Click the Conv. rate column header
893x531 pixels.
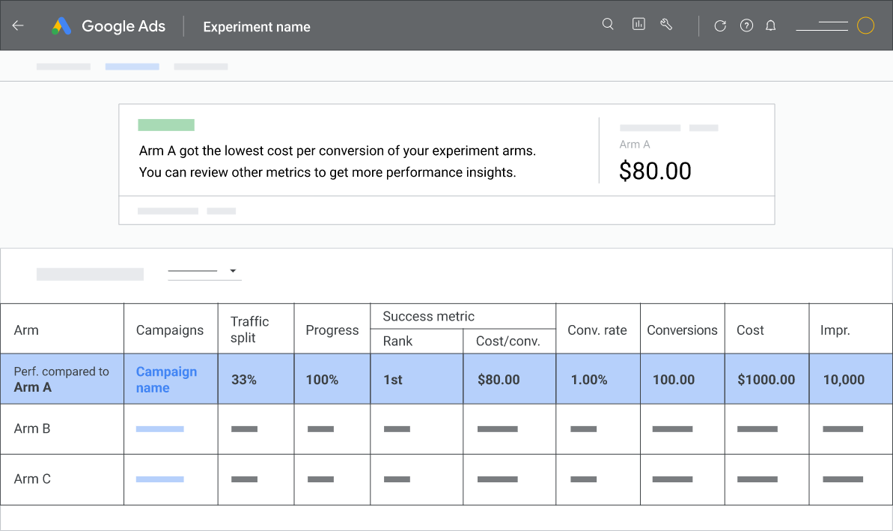(x=597, y=330)
